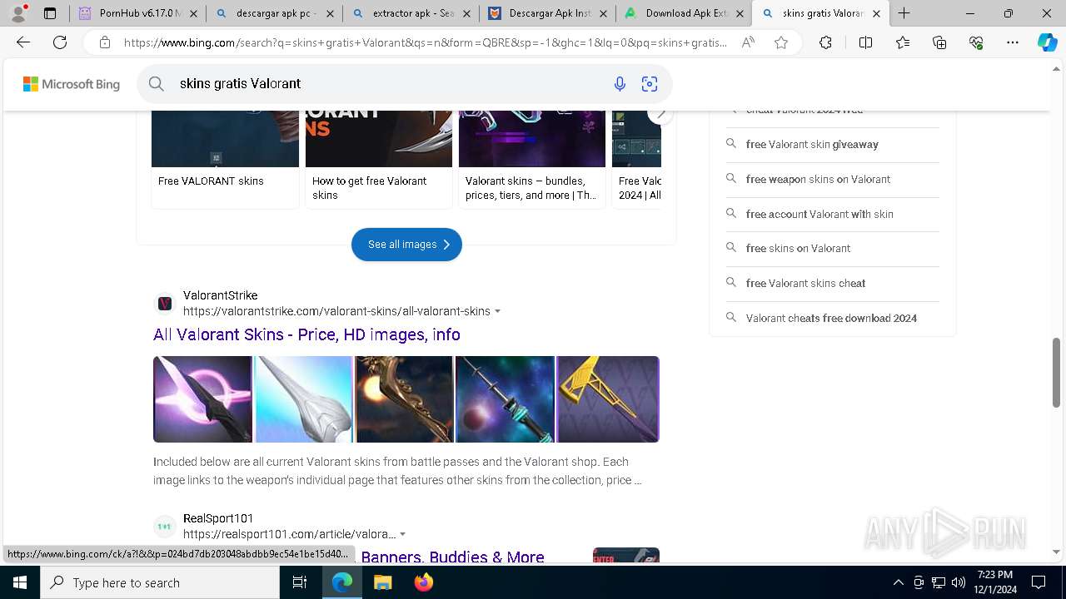Open white-blue blade skin thumbnail

303,399
